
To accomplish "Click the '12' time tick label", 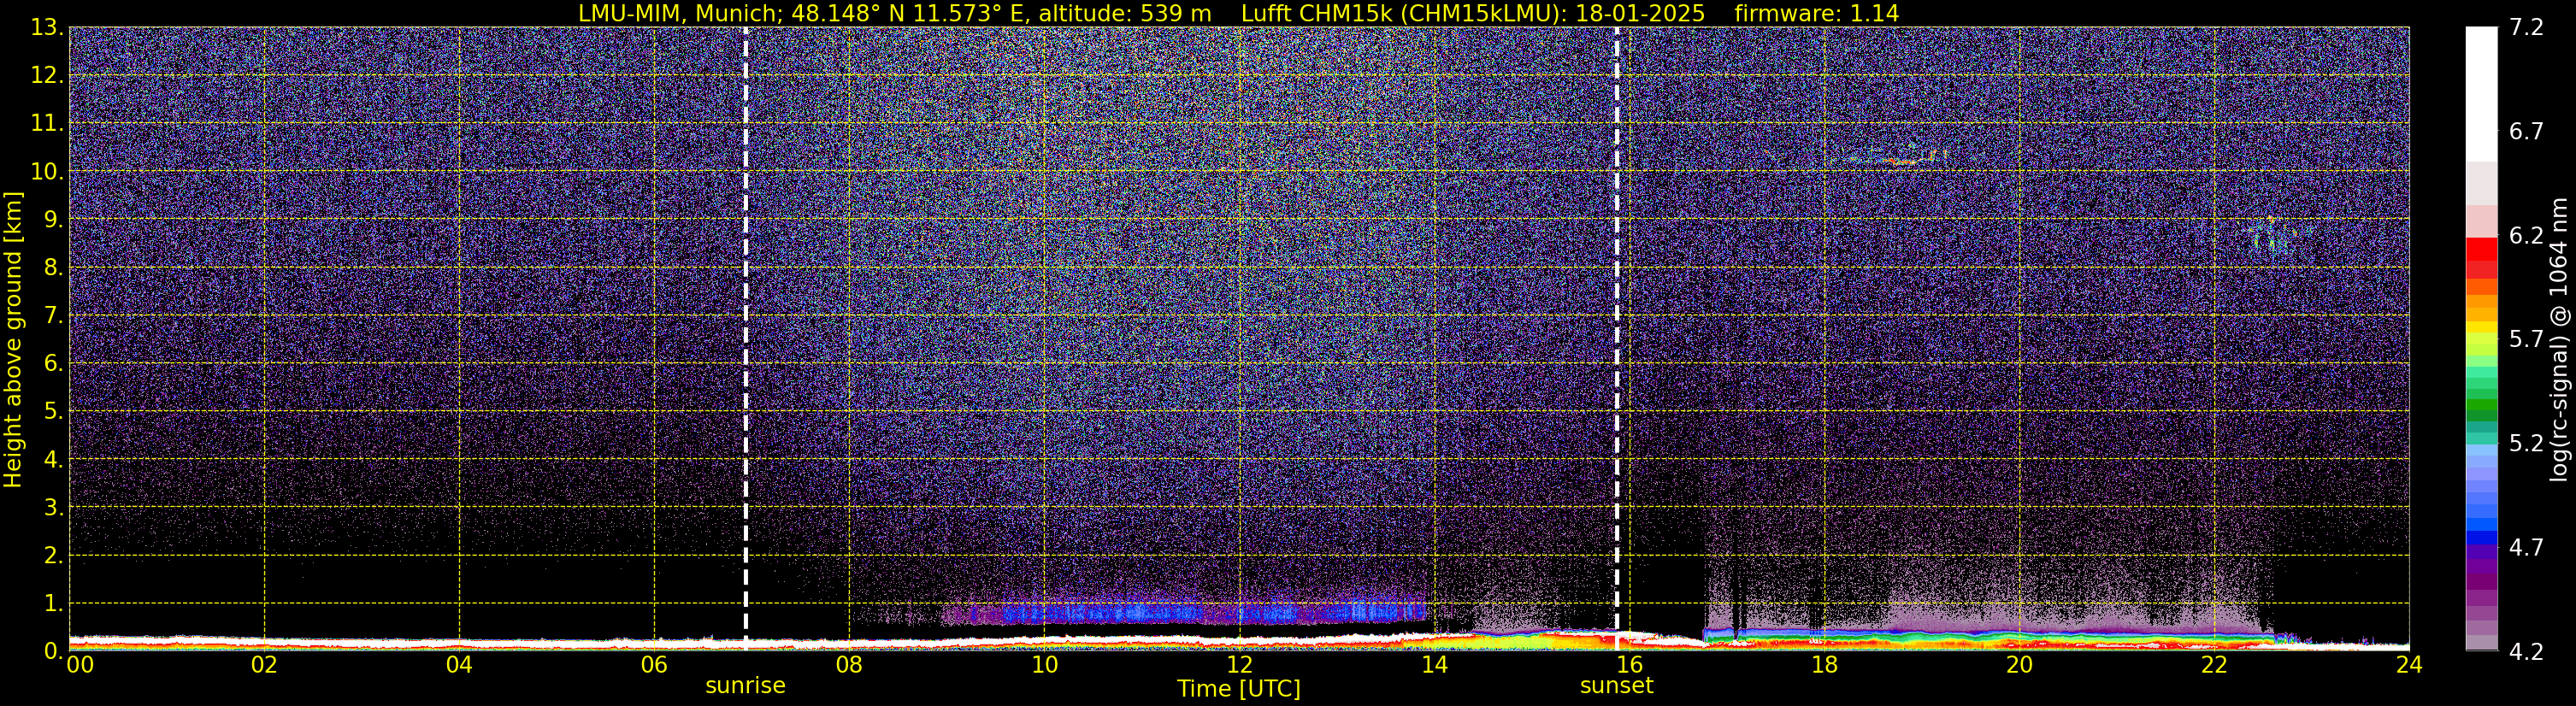I will (1239, 665).
